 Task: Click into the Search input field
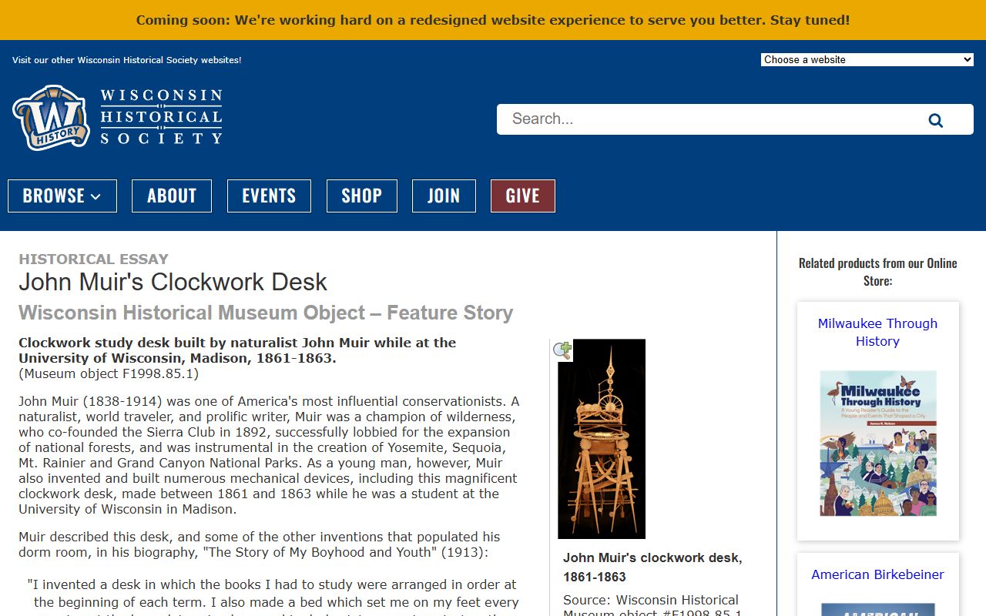709,119
